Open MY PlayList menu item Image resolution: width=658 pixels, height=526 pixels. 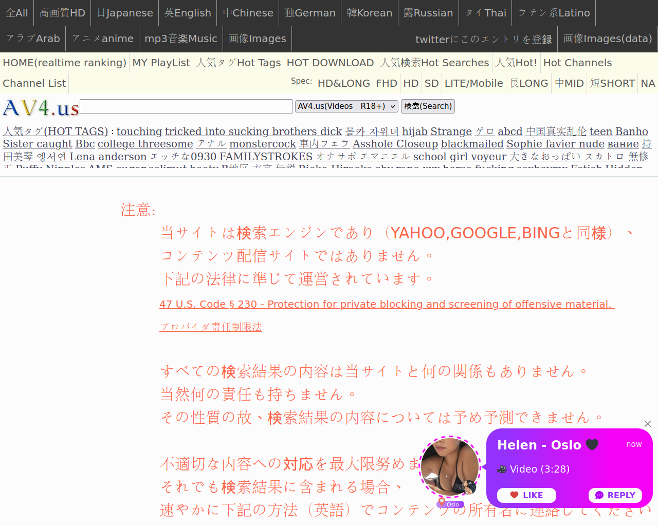click(x=161, y=63)
